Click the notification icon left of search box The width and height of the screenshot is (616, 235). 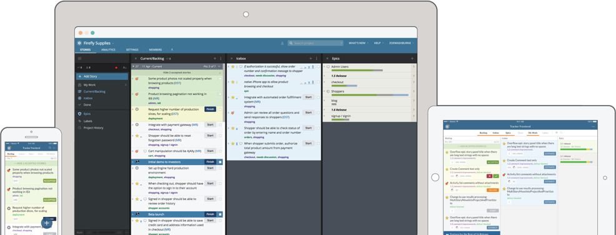click(x=282, y=43)
